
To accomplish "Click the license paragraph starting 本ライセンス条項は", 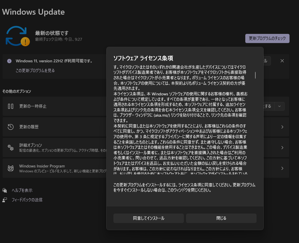I will (x=180, y=107).
